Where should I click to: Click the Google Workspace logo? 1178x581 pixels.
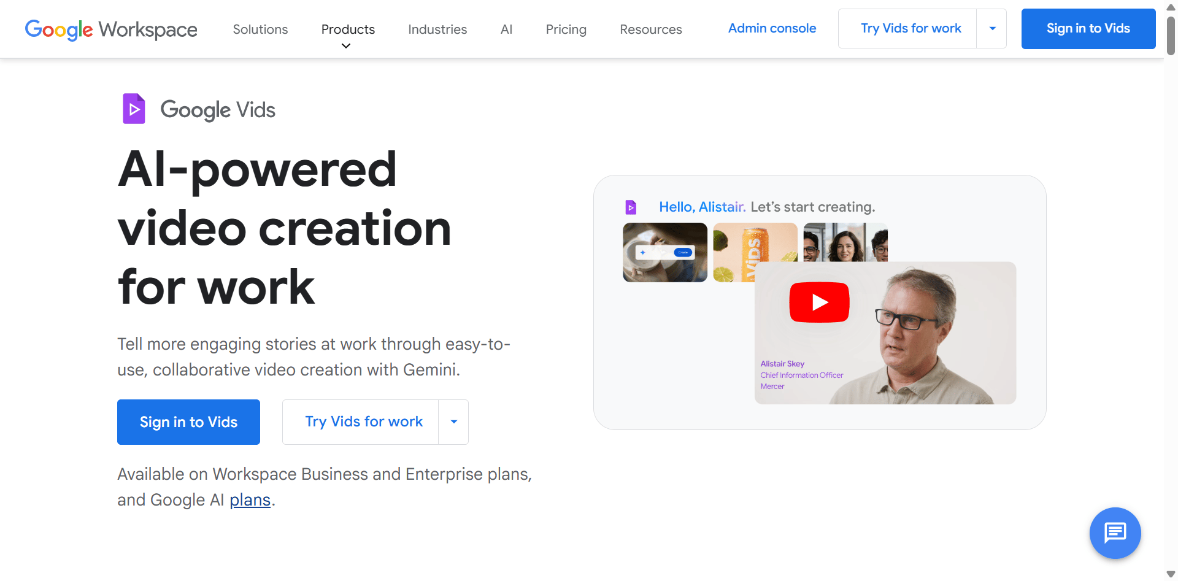point(111,29)
